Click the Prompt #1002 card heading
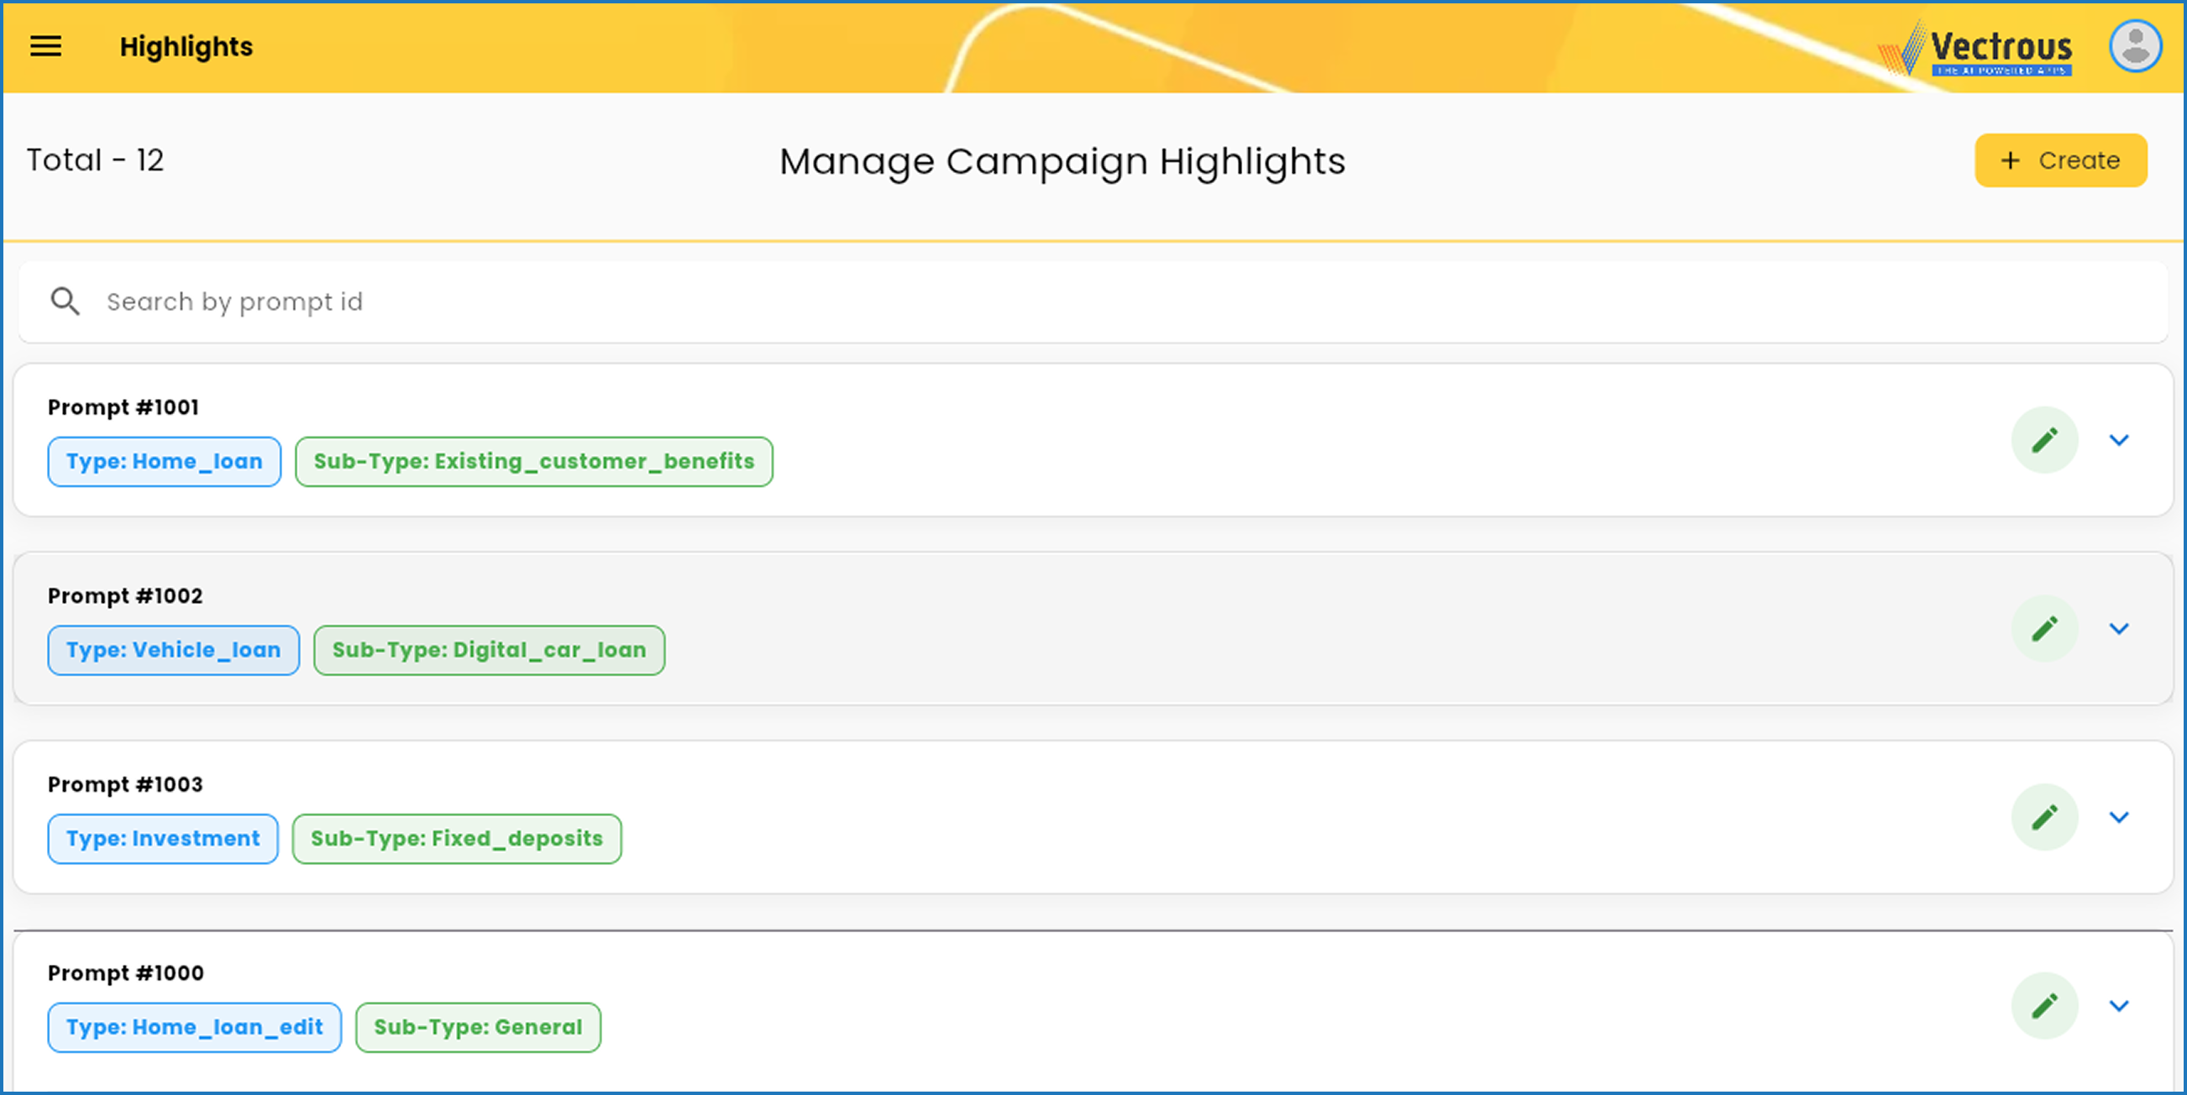 tap(125, 596)
